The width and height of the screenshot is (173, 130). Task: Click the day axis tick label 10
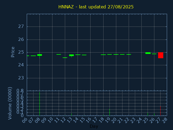point(50,120)
